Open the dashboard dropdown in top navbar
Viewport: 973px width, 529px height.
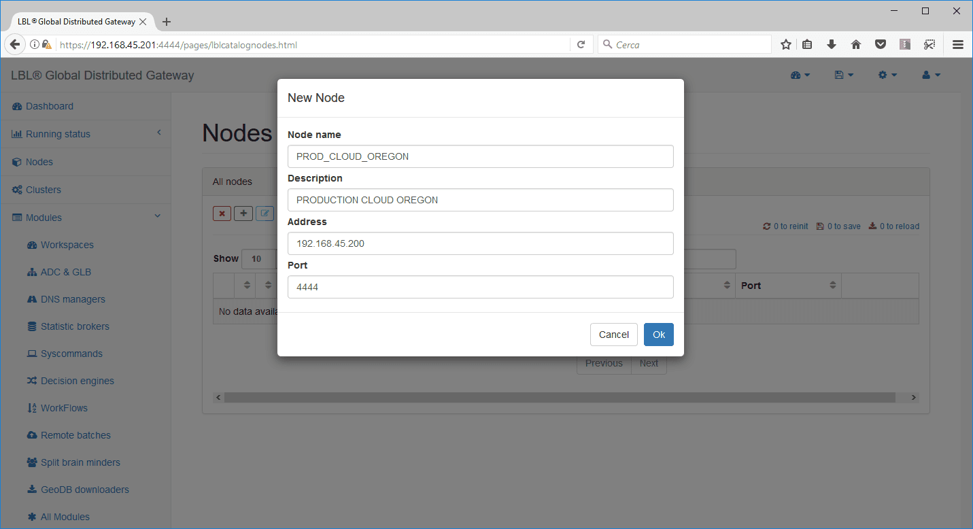tap(800, 75)
